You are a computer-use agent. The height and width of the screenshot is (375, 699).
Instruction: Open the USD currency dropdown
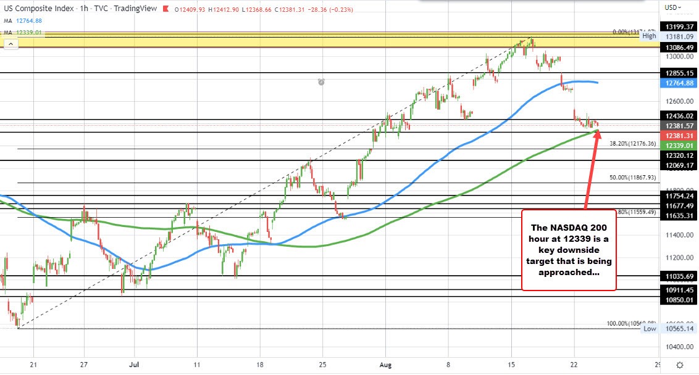[672, 7]
